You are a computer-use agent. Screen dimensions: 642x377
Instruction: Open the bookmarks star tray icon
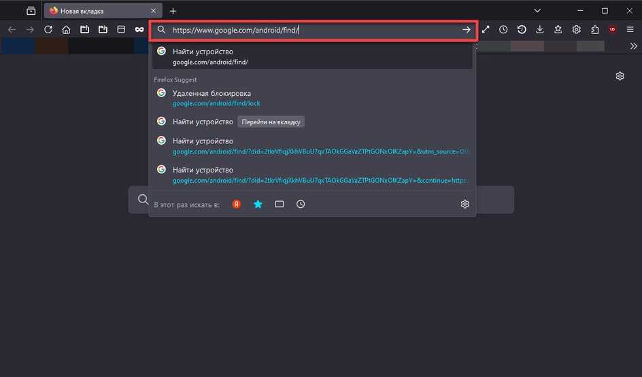pos(558,29)
